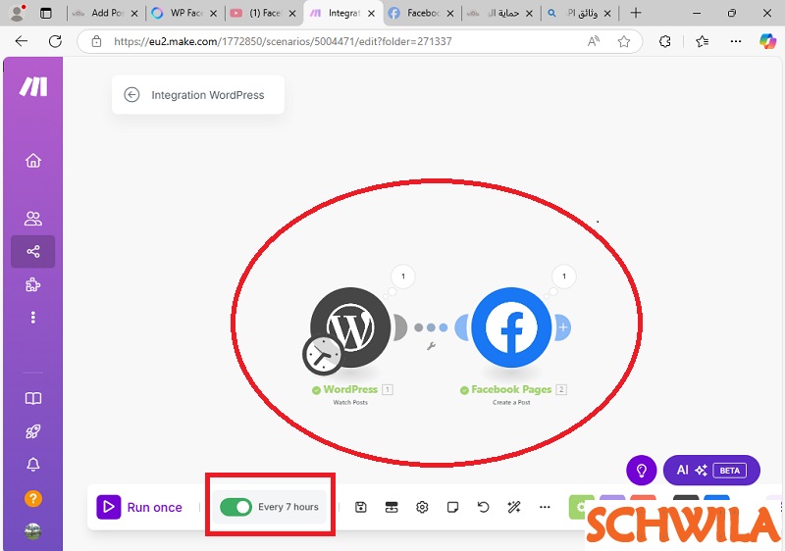Open the Facebook Pages bundle bubble 1
This screenshot has height=551, width=785.
tap(564, 276)
